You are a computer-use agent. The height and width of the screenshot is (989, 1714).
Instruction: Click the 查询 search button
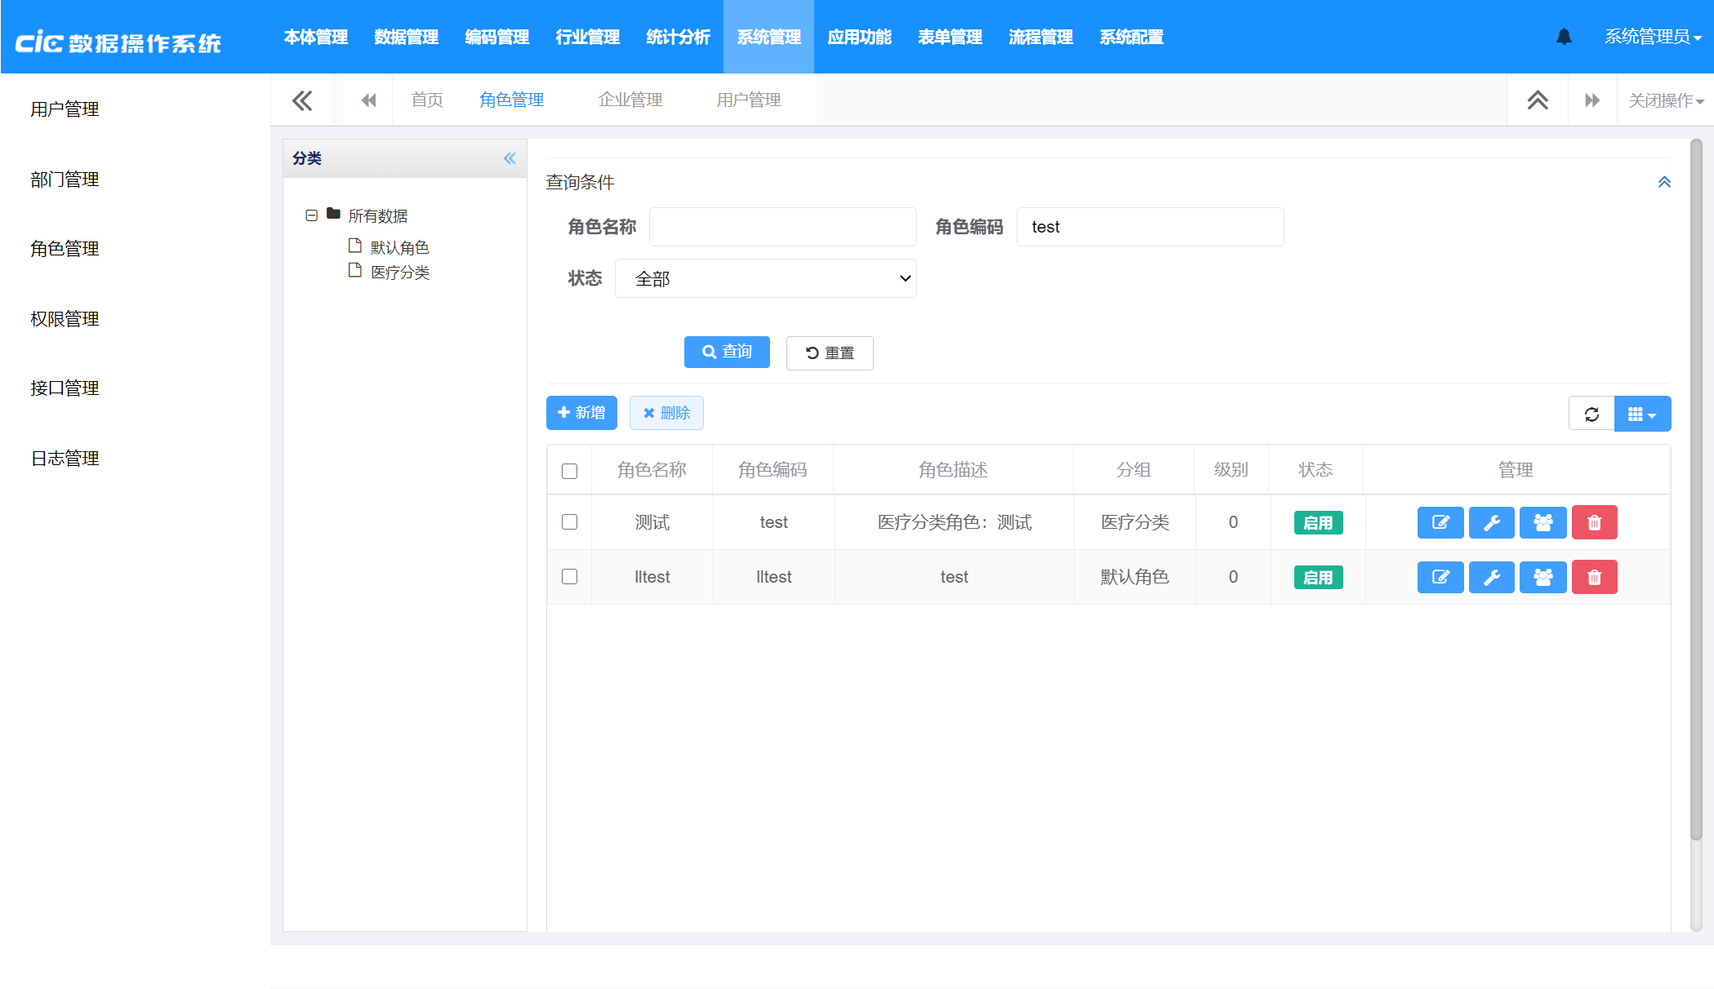[726, 352]
